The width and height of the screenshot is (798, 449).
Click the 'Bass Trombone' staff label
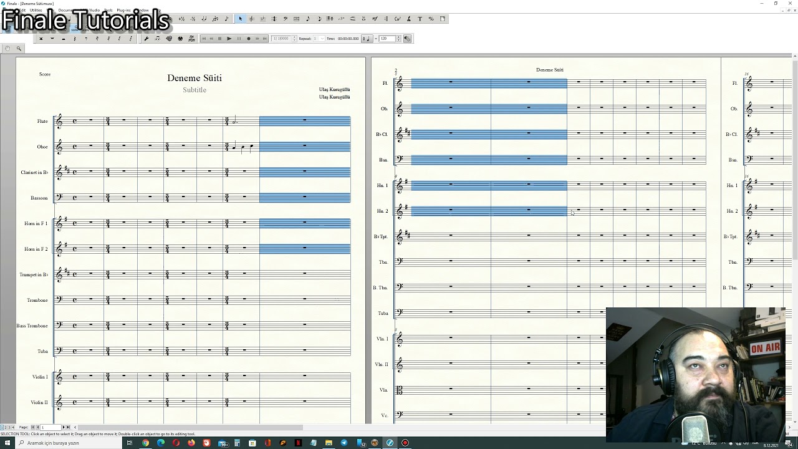point(32,326)
